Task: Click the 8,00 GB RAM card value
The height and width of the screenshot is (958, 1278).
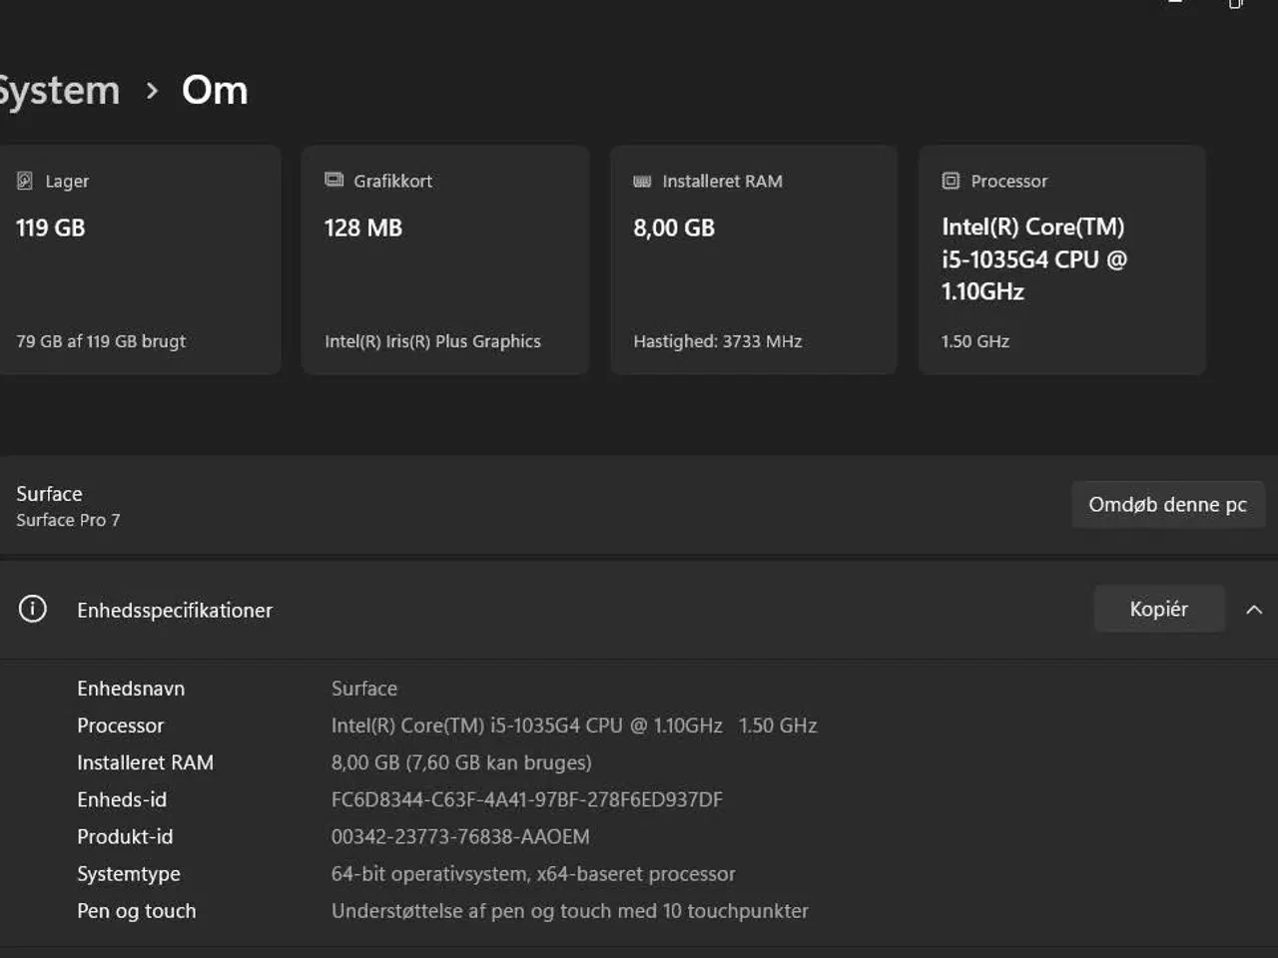Action: [674, 228]
